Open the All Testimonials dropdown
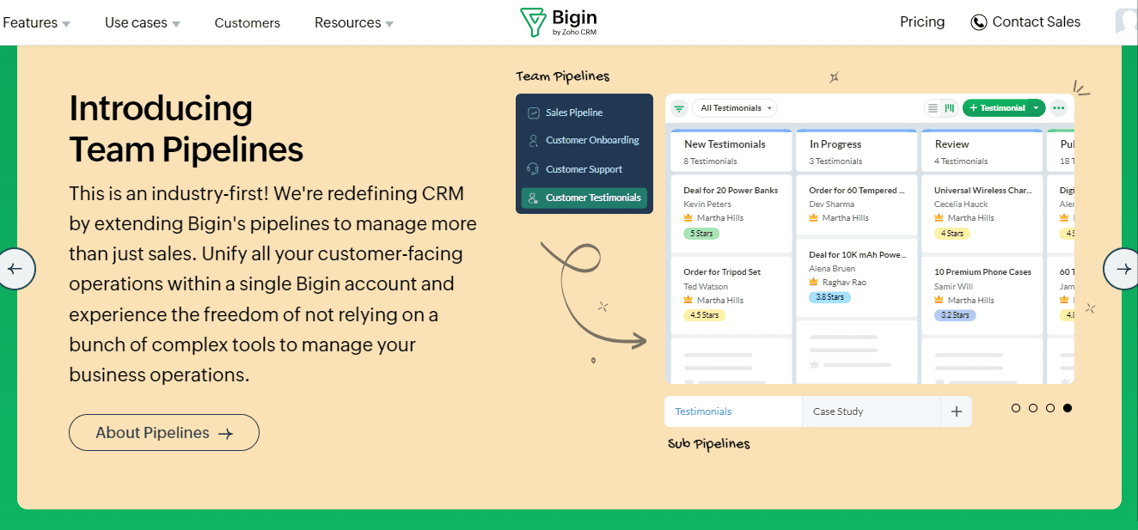This screenshot has width=1138, height=530. (x=734, y=108)
